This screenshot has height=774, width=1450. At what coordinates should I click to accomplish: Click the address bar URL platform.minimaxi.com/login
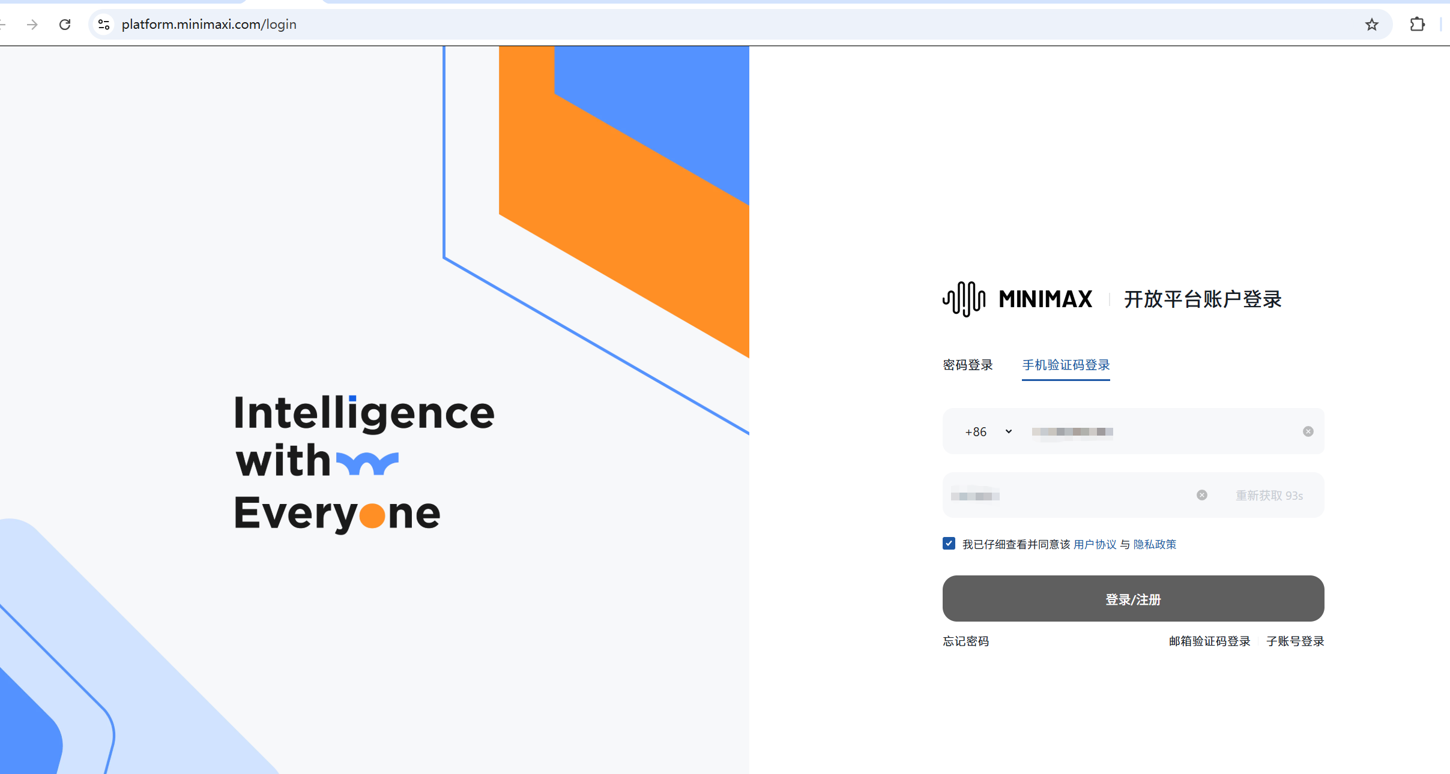209,25
